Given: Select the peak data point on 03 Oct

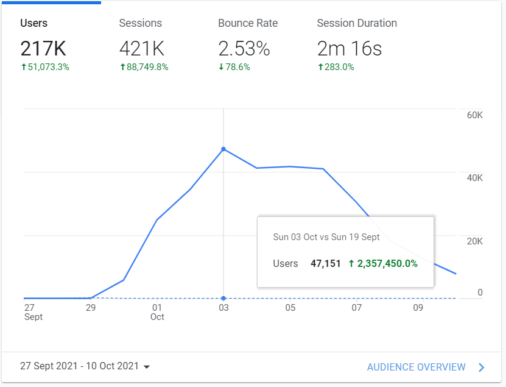Looking at the screenshot, I should (223, 149).
